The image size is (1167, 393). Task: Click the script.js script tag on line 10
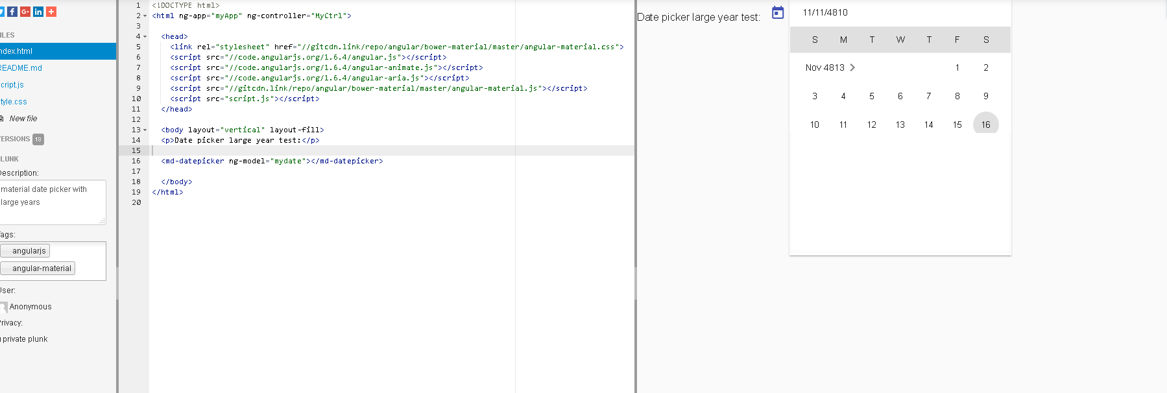[x=245, y=99]
